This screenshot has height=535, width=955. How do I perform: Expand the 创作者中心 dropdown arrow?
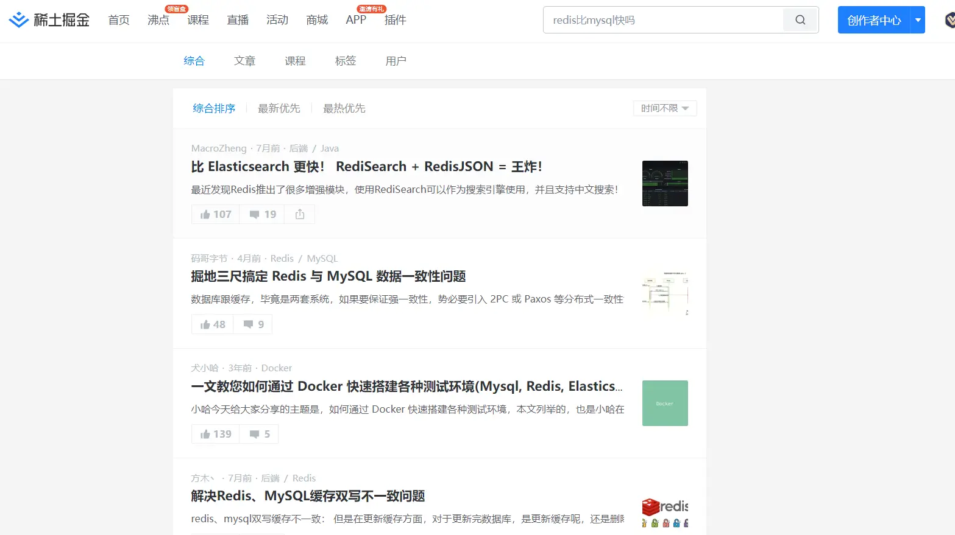click(x=918, y=20)
